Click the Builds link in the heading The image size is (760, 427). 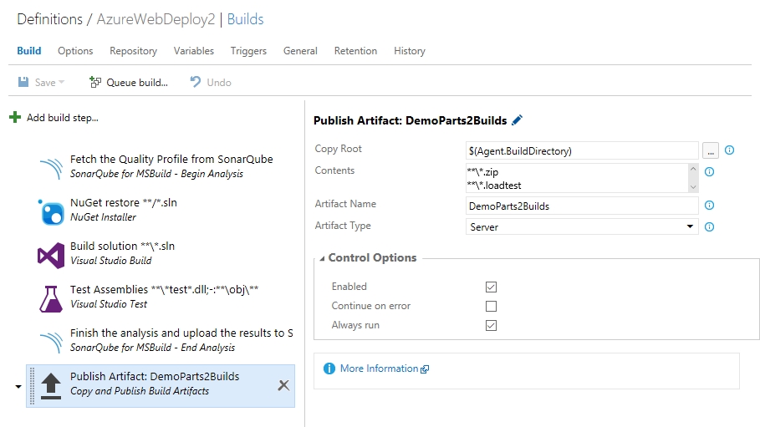click(x=245, y=19)
